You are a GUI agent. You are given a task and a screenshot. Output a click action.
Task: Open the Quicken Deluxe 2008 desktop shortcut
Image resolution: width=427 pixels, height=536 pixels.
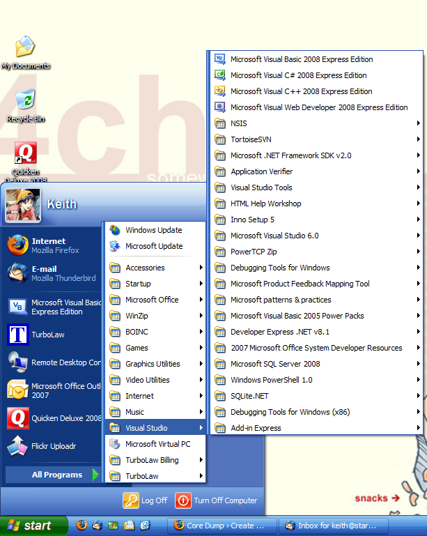[x=25, y=162]
